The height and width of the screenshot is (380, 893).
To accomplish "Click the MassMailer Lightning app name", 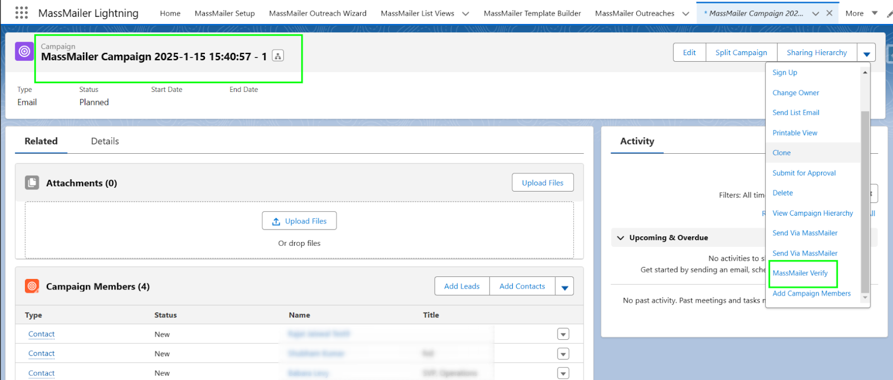I will 88,13.
